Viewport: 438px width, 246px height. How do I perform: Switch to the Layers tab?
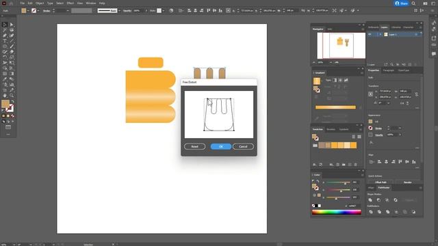tap(385, 27)
